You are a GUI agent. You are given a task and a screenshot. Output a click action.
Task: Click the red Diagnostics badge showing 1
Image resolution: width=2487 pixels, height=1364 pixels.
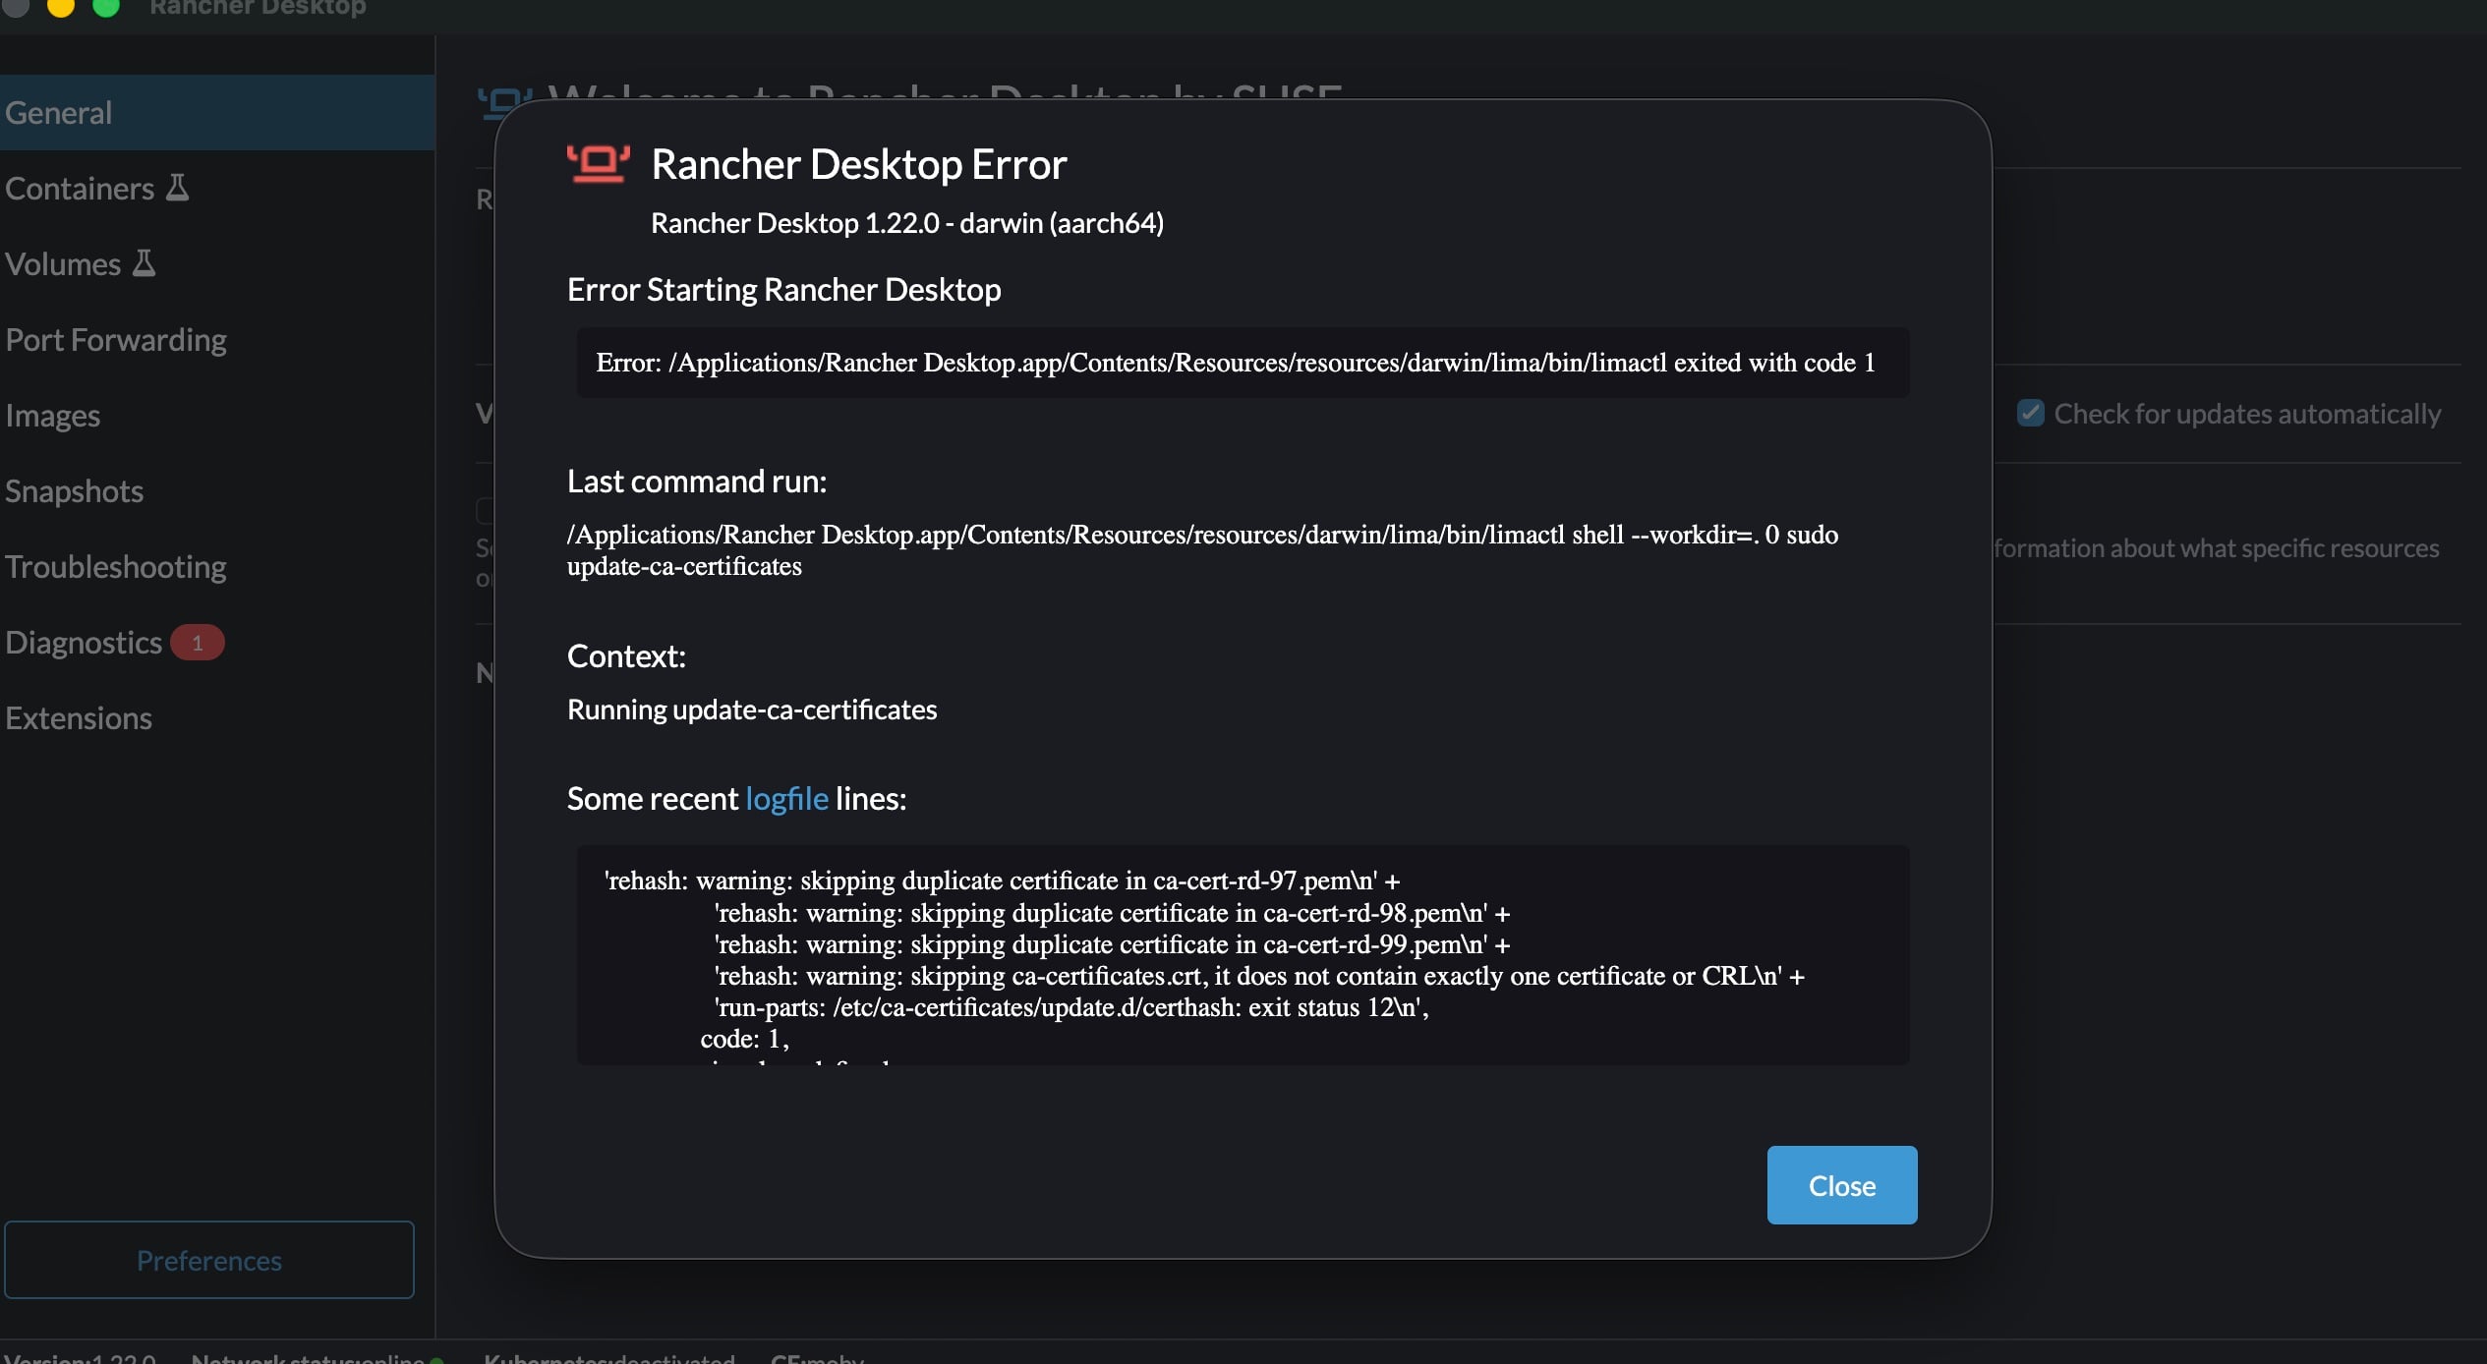pyautogui.click(x=197, y=643)
